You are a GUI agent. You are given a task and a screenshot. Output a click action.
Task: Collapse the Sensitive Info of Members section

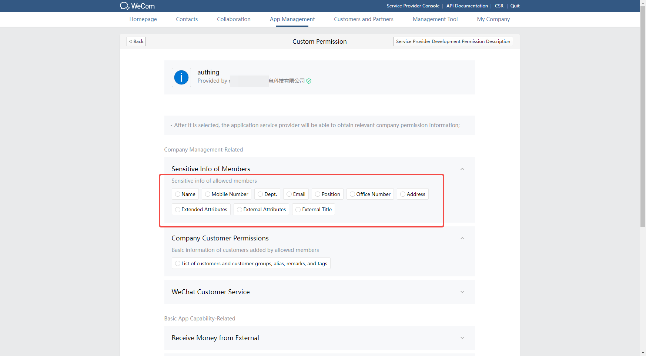pyautogui.click(x=462, y=169)
